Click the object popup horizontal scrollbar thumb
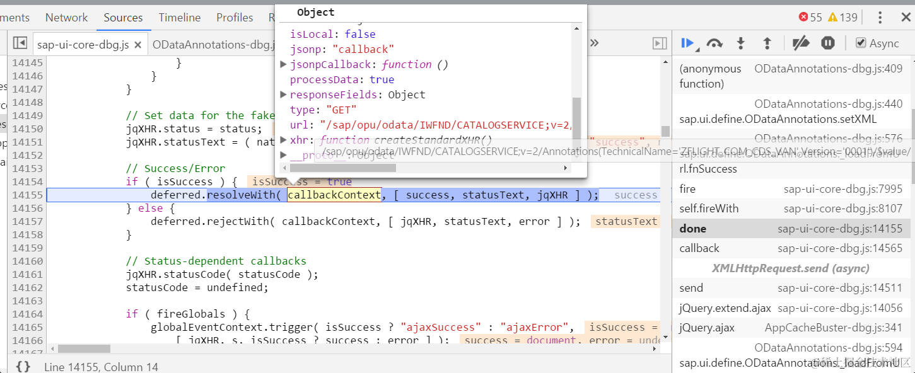Screen dimensions: 915x373 [342, 168]
